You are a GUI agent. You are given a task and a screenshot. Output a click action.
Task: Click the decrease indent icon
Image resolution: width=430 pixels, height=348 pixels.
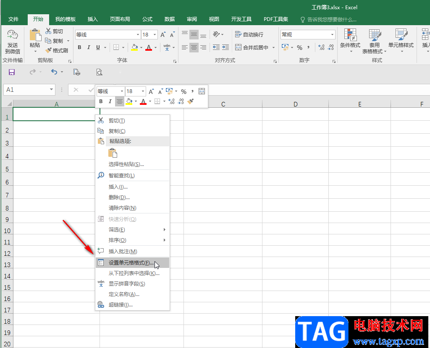click(216, 47)
